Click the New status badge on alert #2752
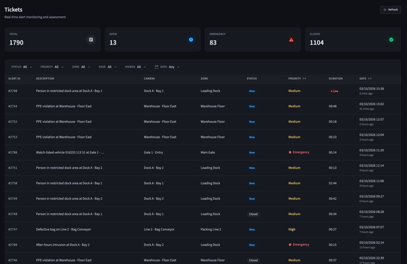This screenshot has width=407, height=264. [252, 122]
